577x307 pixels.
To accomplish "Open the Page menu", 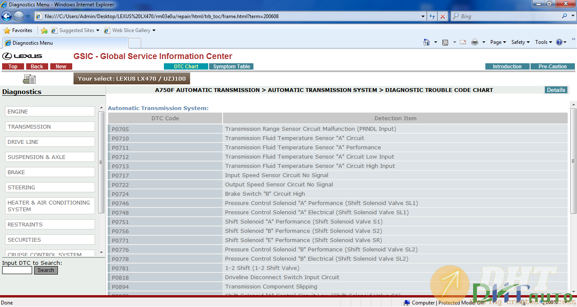I will (498, 42).
